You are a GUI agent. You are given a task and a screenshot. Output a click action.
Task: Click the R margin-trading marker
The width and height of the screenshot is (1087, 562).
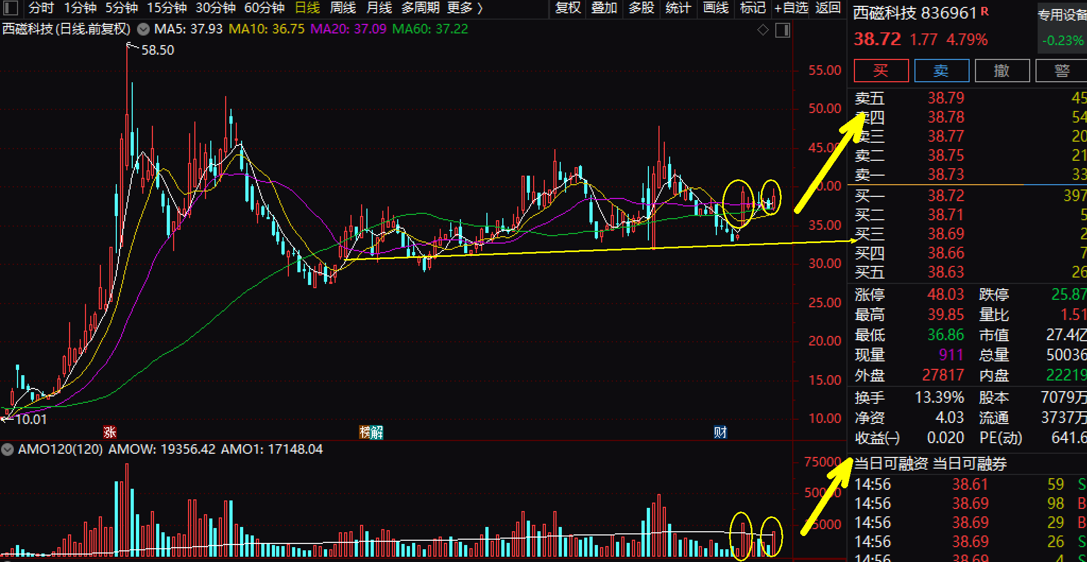(x=985, y=11)
